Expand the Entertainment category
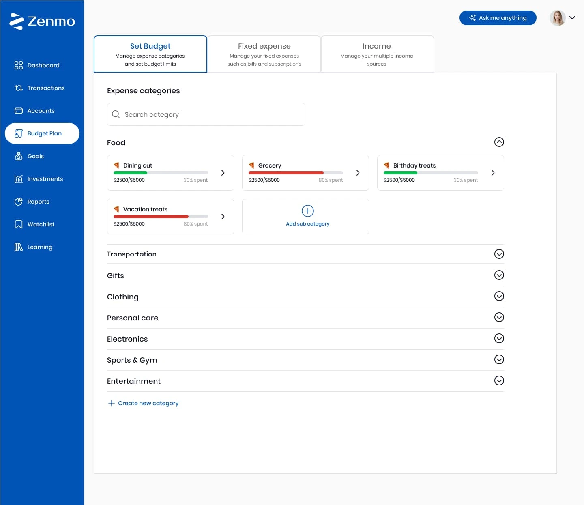The image size is (584, 505). pyautogui.click(x=499, y=380)
